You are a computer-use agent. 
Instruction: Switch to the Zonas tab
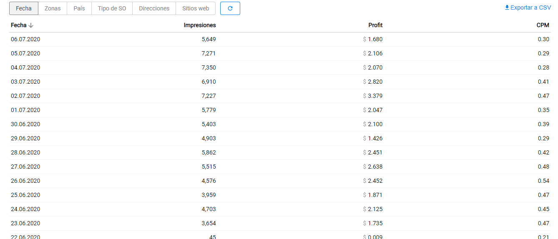53,8
